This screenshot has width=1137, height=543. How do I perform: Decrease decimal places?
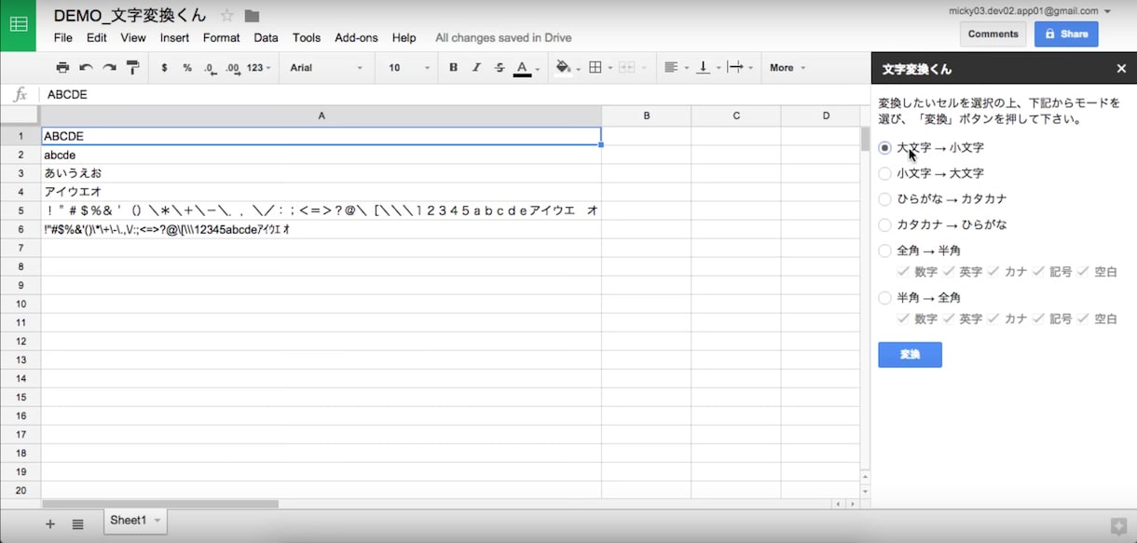[210, 68]
